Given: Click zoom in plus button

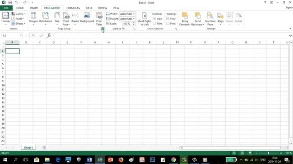Looking at the screenshot, I should pyautogui.click(x=281, y=153).
